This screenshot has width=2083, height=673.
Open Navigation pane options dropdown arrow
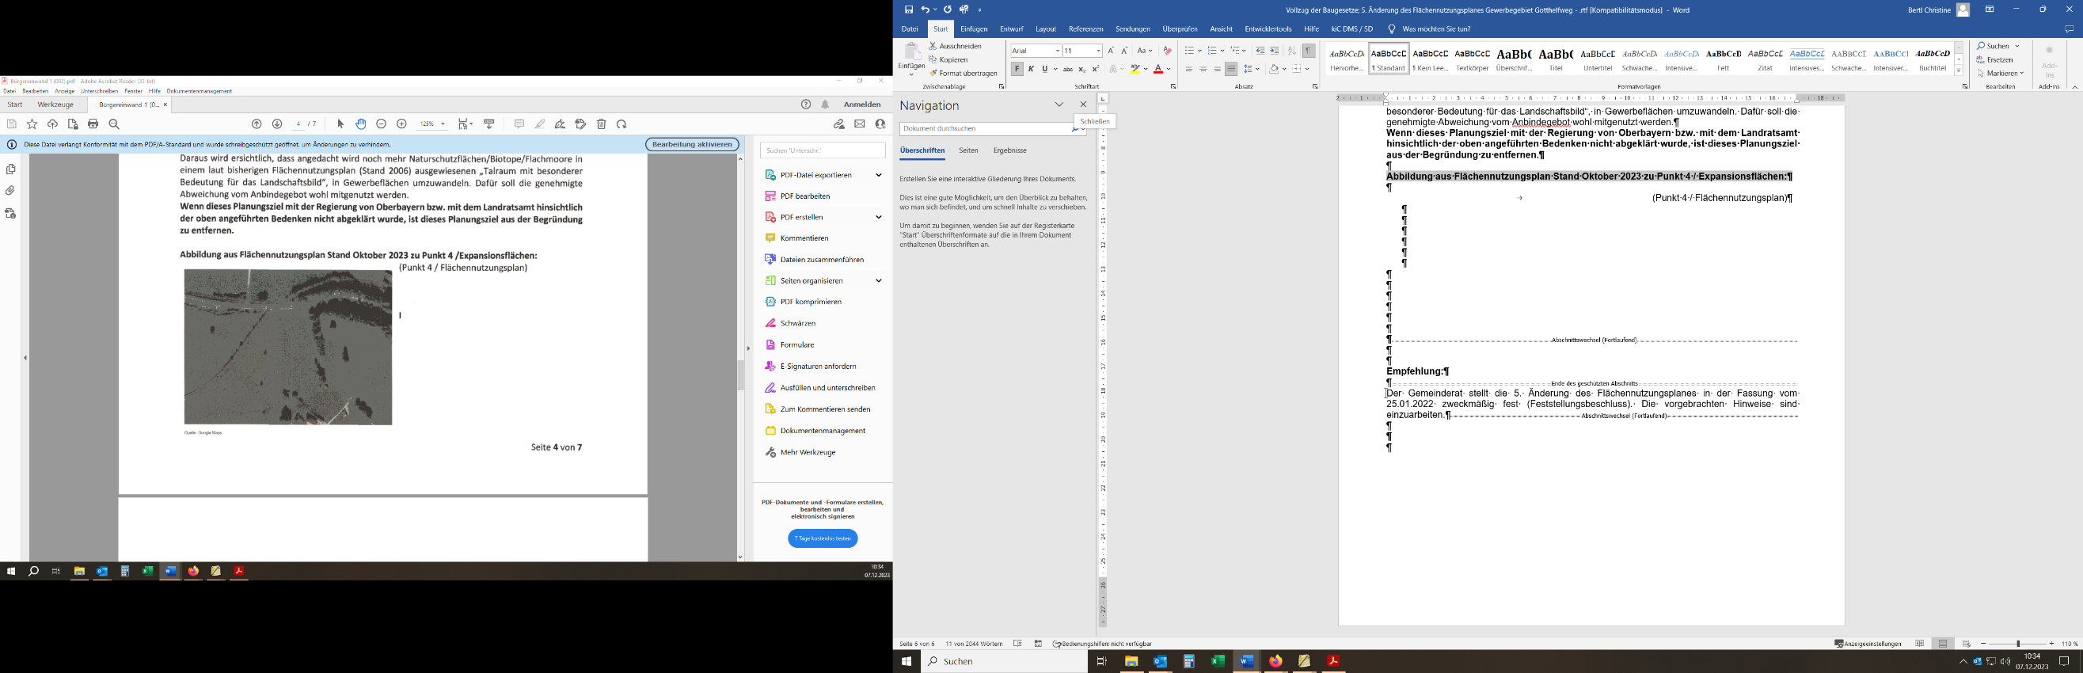tap(1059, 105)
